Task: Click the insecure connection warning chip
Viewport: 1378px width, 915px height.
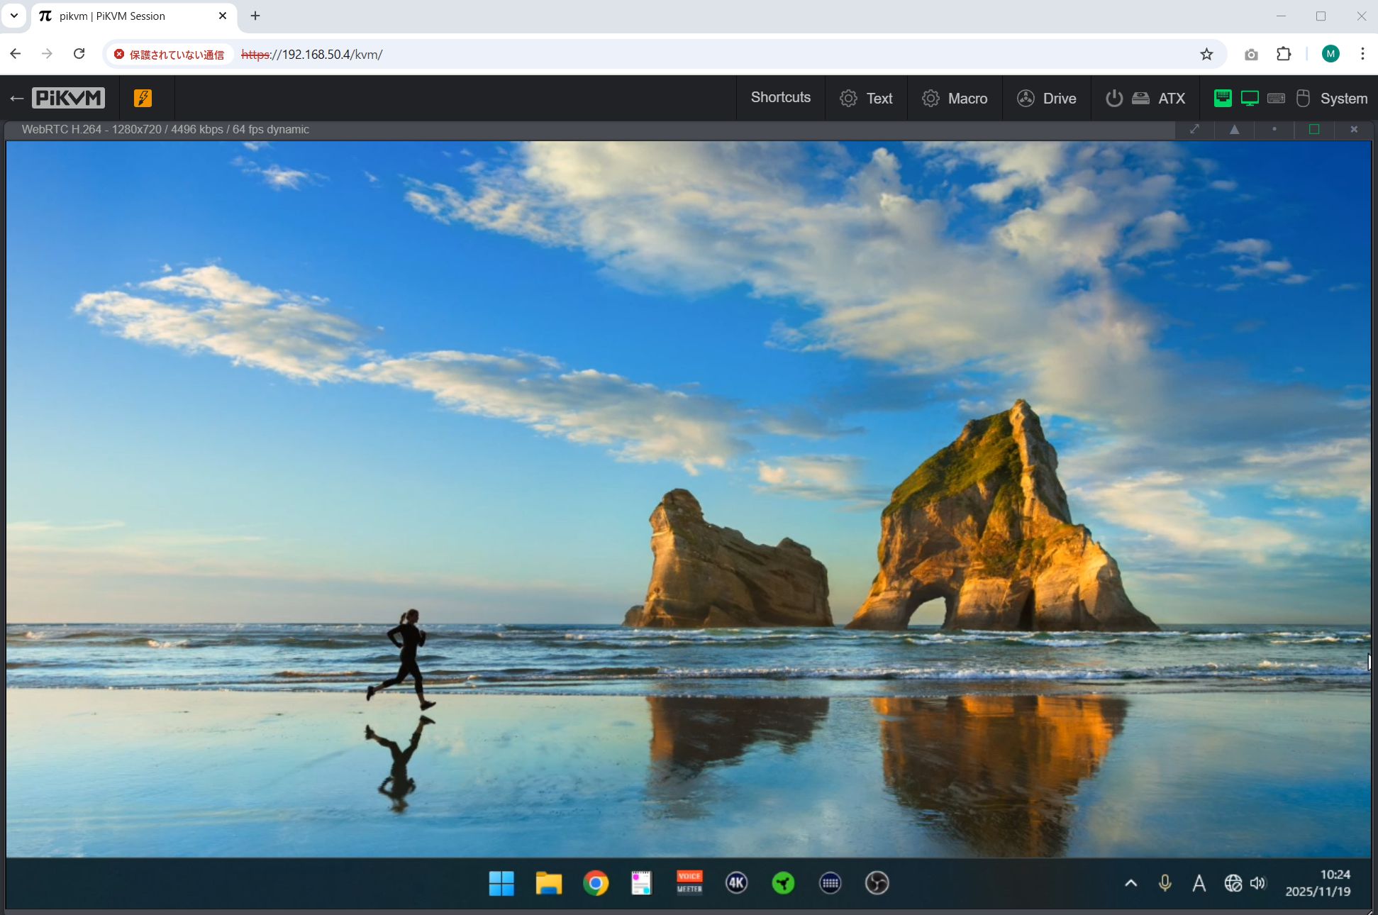Action: pos(169,55)
